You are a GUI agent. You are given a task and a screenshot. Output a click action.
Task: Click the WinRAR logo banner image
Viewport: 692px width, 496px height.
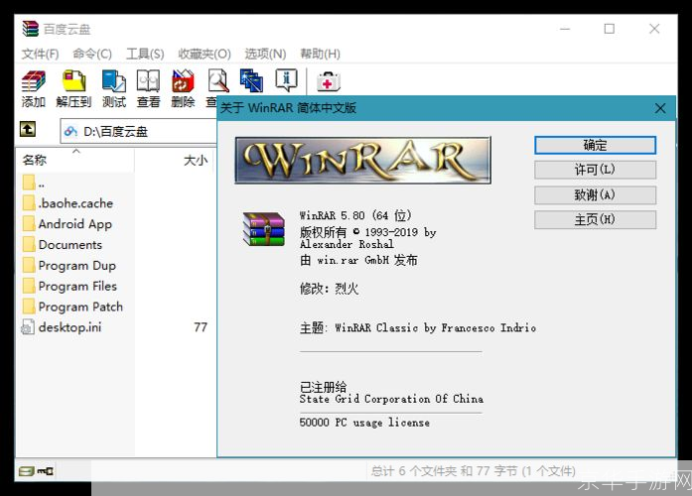(362, 160)
